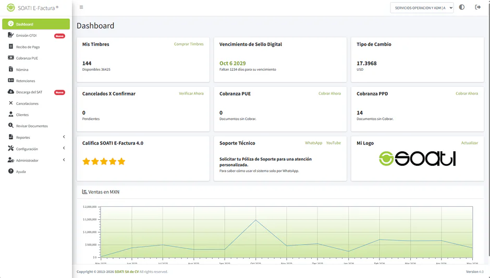This screenshot has height=278, width=490.
Task: Toggle the hamburger sidebar menu icon
Action: click(81, 7)
